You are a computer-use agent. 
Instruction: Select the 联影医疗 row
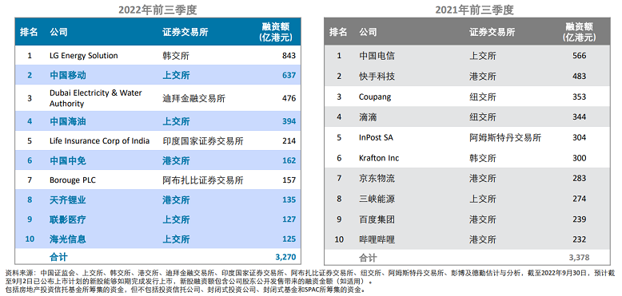(157, 219)
